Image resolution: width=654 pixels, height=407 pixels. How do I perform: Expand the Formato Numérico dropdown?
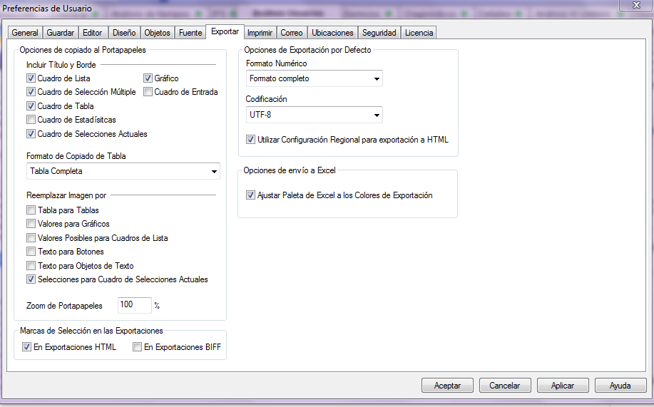click(314, 78)
